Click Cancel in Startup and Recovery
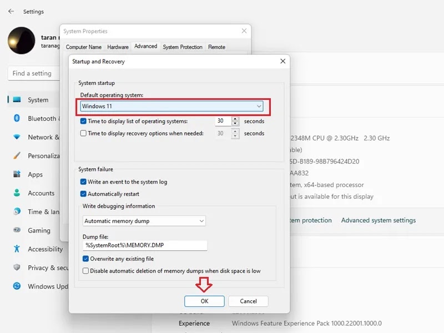The image size is (444, 333). (248, 301)
